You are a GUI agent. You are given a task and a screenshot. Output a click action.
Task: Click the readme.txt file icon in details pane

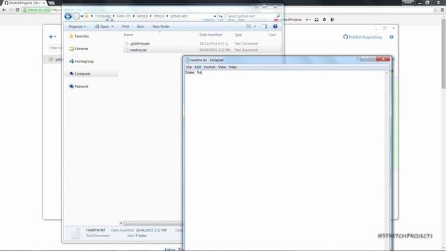click(x=75, y=233)
